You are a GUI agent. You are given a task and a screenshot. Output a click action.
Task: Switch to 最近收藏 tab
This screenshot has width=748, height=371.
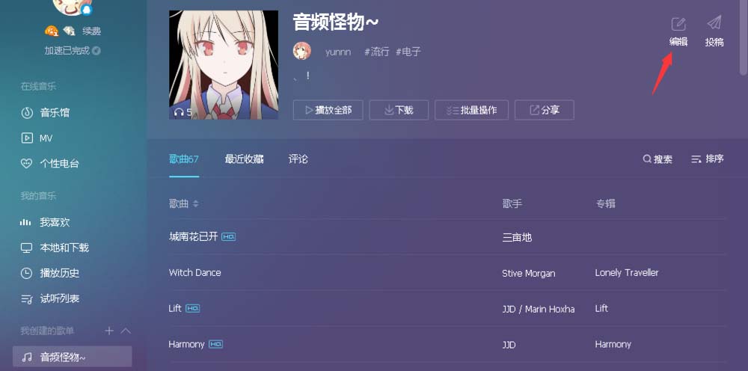[244, 159]
